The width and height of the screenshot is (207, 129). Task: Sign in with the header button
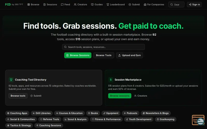(x=194, y=4)
